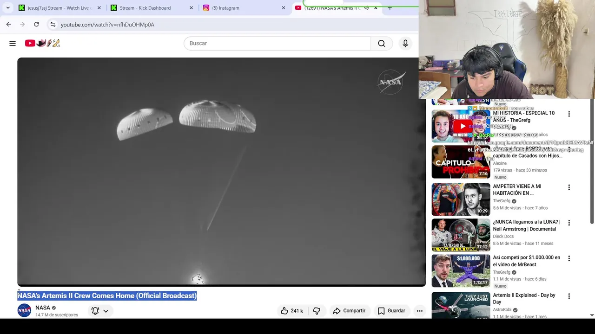
Task: Open options for MrBeast competition video
Action: coord(569,258)
